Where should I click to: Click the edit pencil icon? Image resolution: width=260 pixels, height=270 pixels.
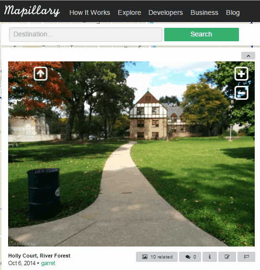point(227,257)
